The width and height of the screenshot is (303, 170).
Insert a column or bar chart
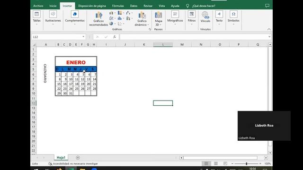tap(111, 13)
